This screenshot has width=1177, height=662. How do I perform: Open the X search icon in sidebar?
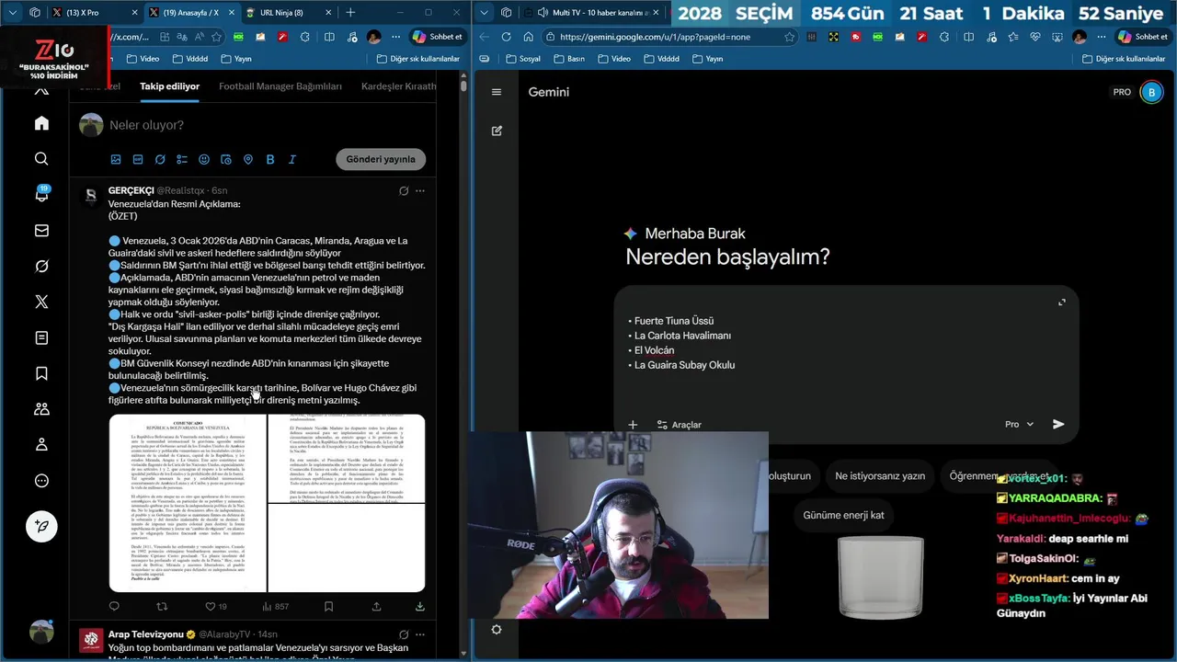tap(41, 159)
